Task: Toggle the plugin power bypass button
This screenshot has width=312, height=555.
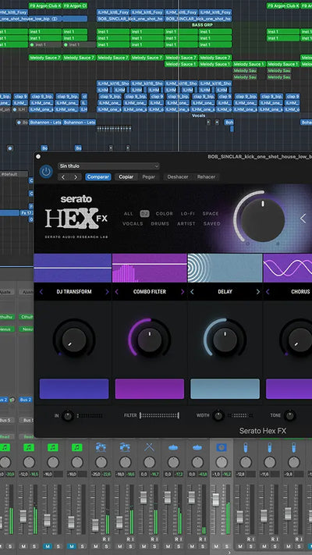Action: 46,172
